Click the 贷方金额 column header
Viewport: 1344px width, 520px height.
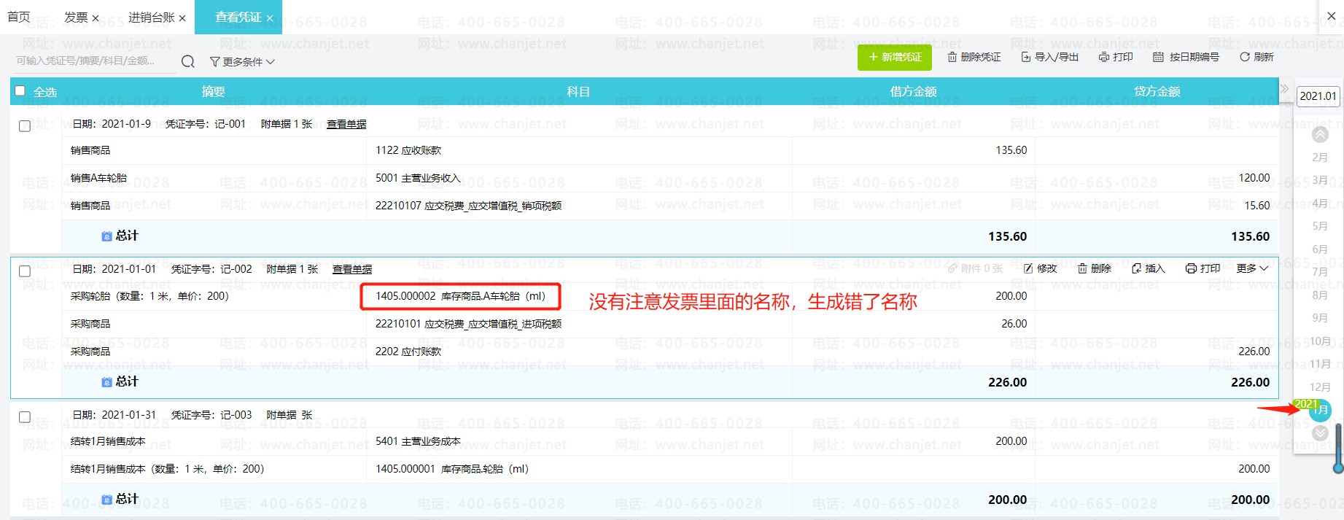[x=1157, y=91]
